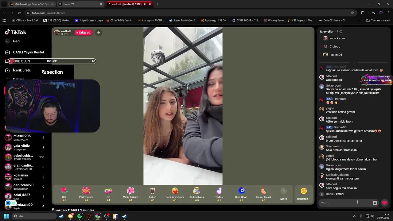Send the Parlıyorsun gift
The height and width of the screenshot is (221, 393).
click(86, 194)
